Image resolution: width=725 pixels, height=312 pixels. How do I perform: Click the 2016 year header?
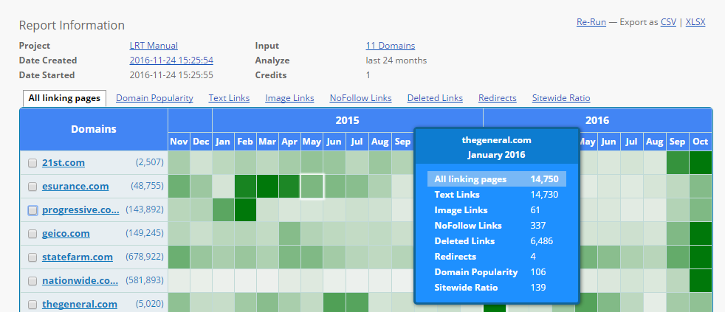pyautogui.click(x=597, y=121)
